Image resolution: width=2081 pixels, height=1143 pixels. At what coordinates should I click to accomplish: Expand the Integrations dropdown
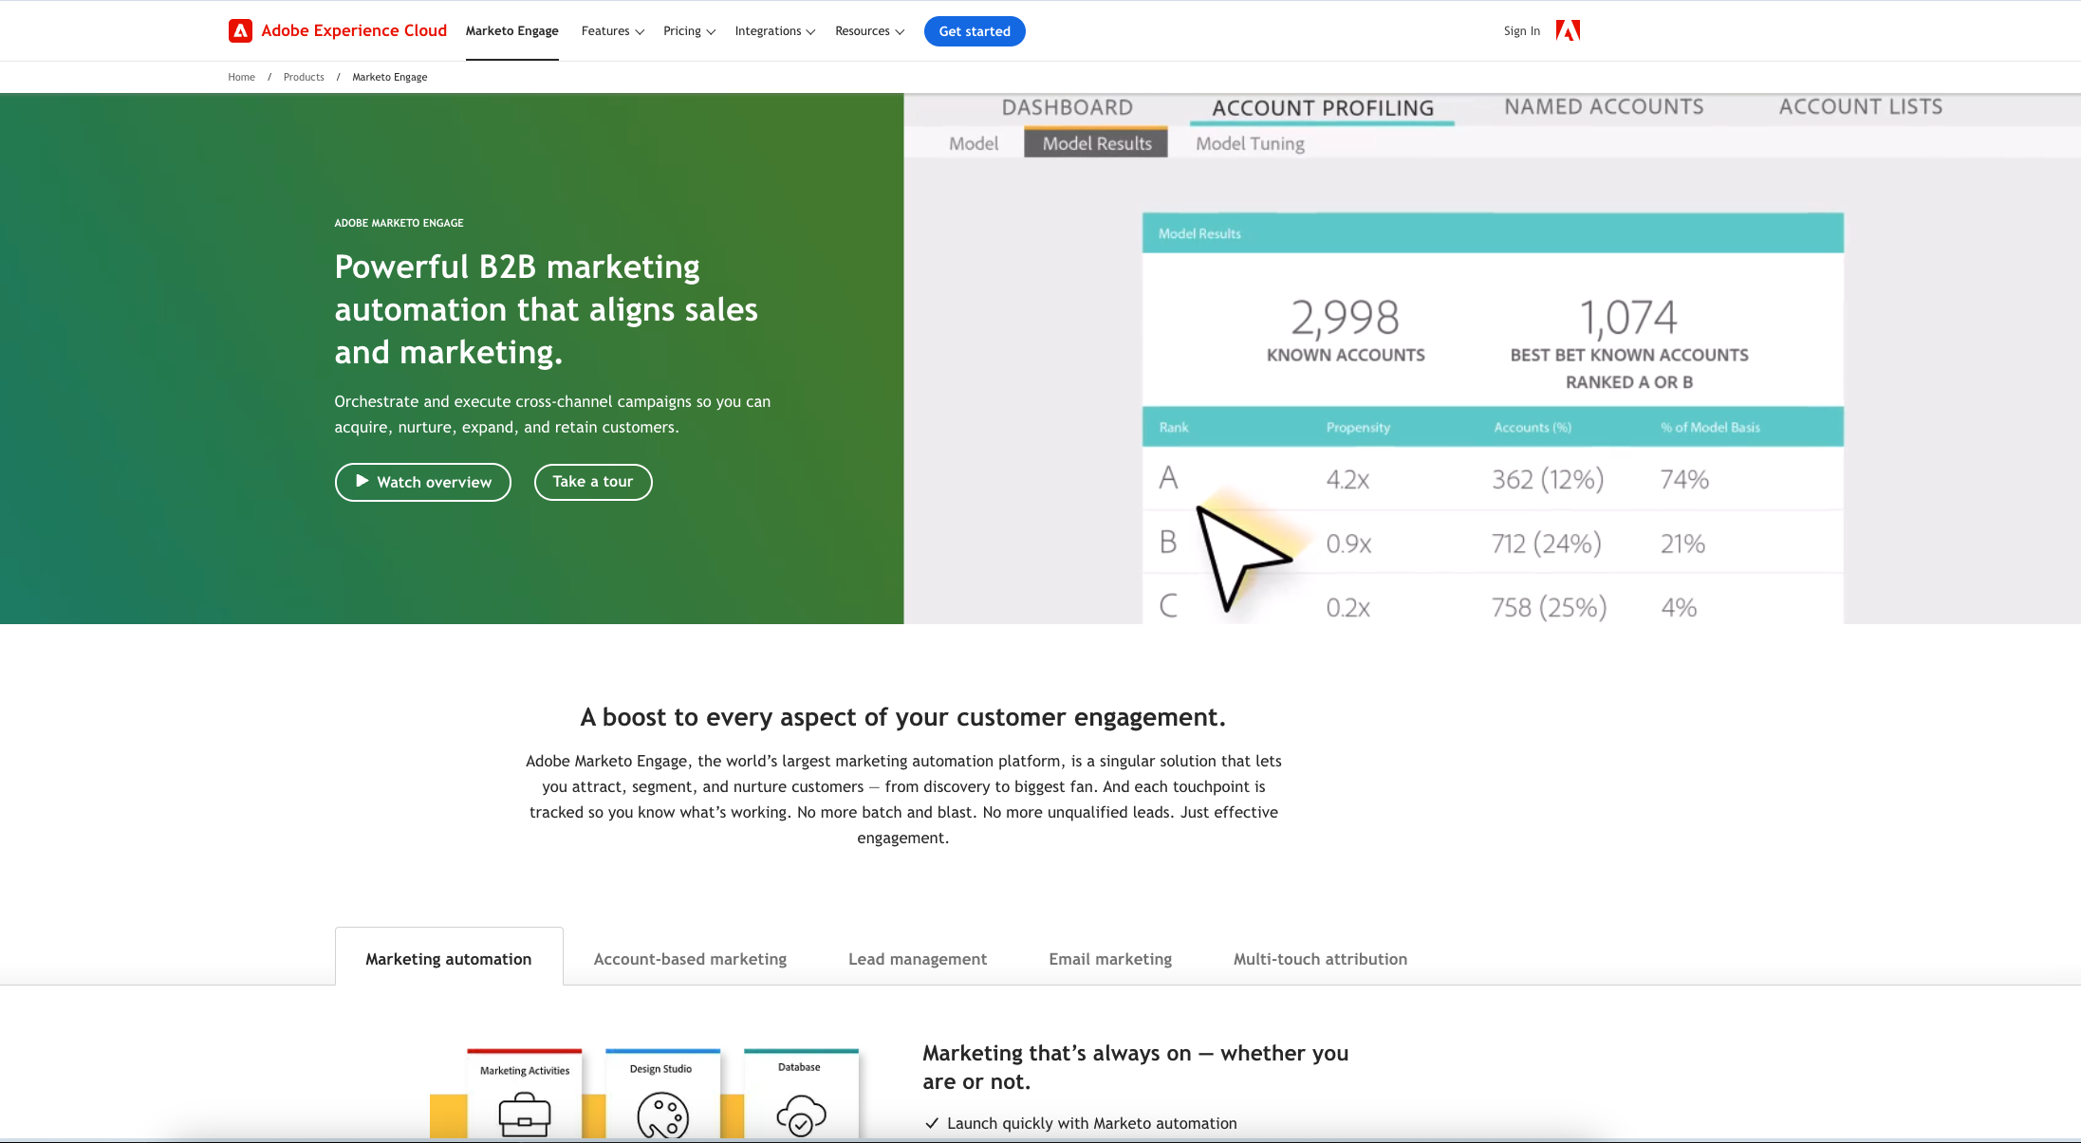(774, 31)
